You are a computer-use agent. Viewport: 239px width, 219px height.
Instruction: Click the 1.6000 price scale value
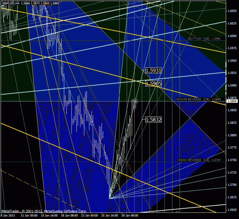[232, 36]
